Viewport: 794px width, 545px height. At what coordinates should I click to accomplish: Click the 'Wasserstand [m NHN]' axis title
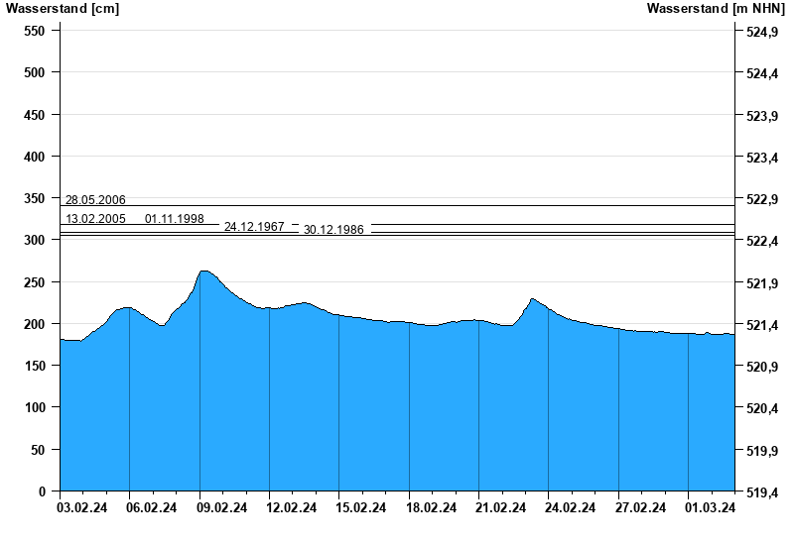pos(715,9)
